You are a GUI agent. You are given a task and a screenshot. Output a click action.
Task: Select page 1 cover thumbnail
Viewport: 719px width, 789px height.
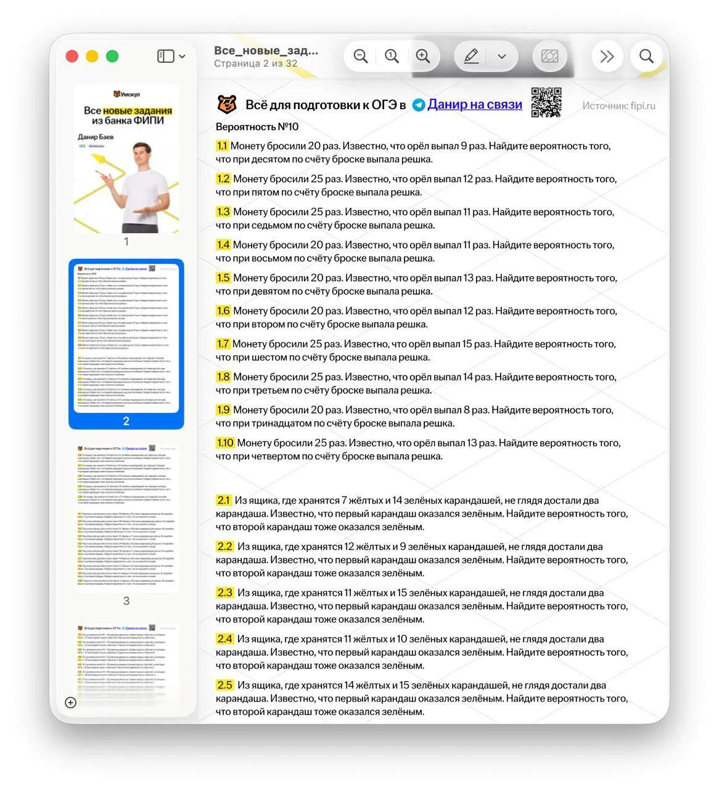point(126,159)
